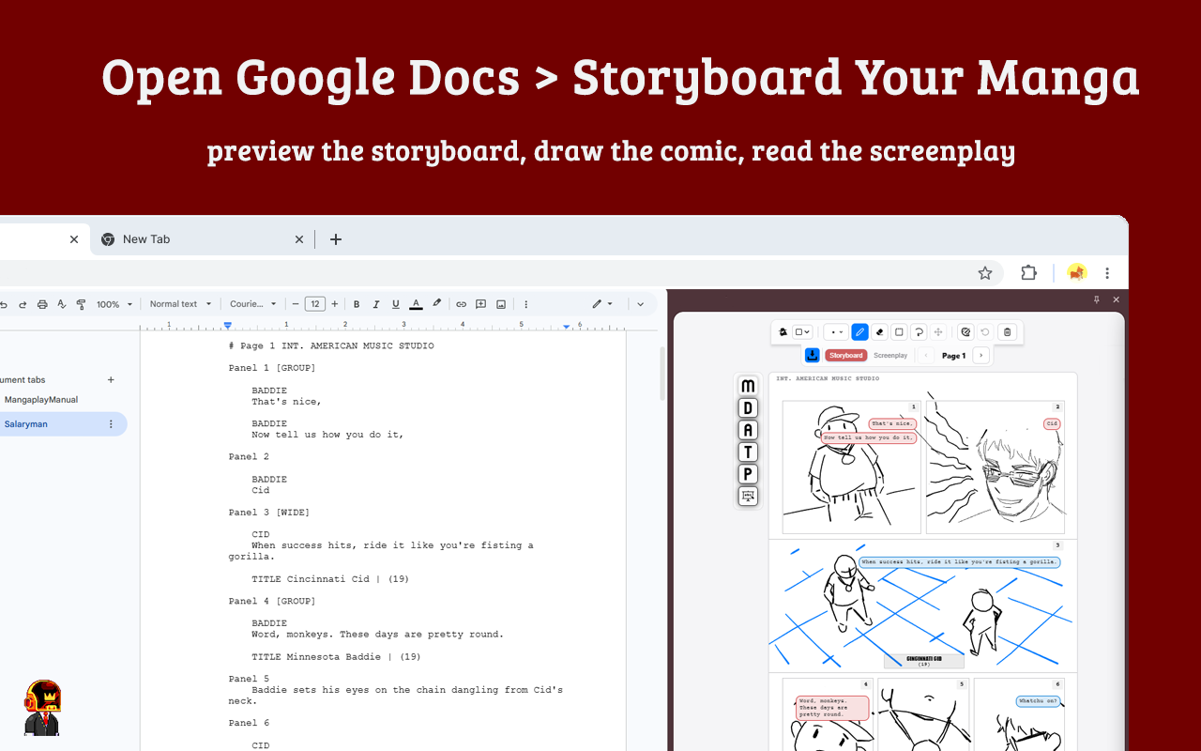Select the eraser tool
1201x751 pixels.
click(x=879, y=332)
